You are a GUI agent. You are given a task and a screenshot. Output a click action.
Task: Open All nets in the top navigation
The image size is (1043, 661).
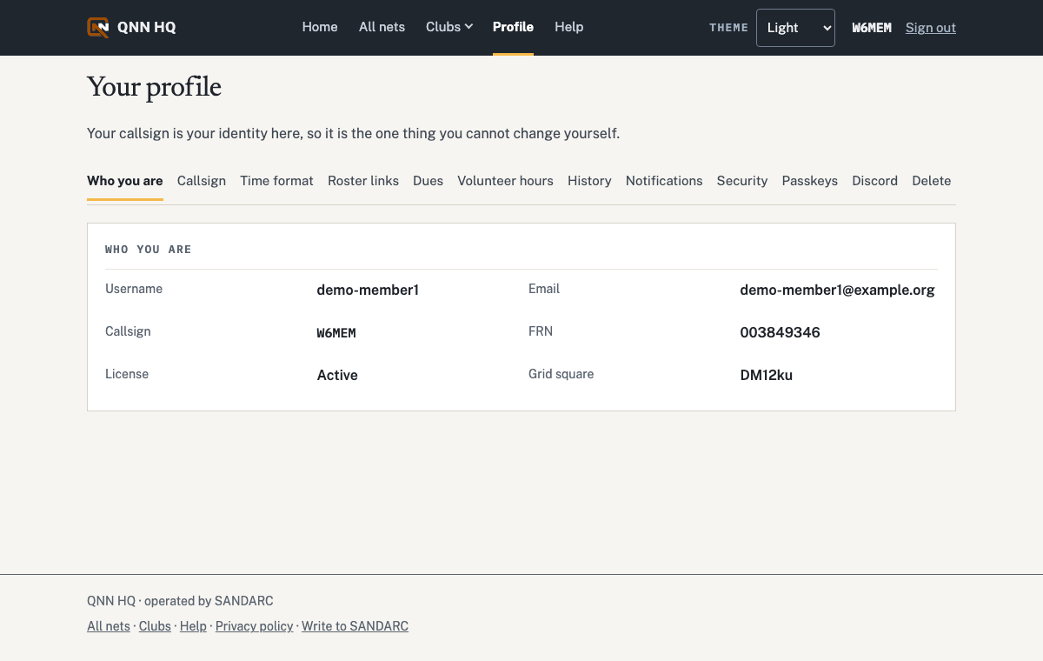point(382,27)
